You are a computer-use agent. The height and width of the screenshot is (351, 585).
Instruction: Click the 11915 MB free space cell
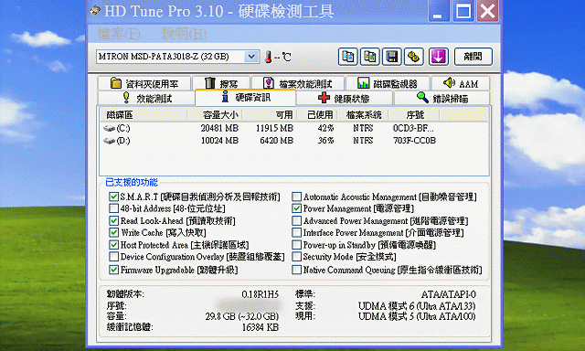coord(274,128)
